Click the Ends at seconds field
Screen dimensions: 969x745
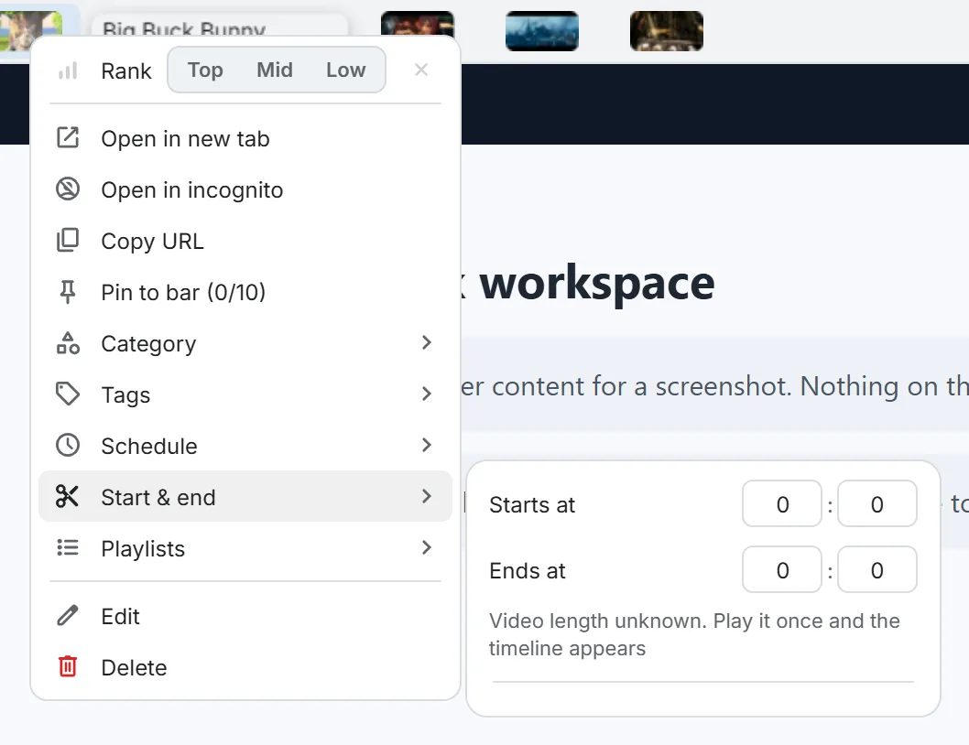(x=876, y=569)
